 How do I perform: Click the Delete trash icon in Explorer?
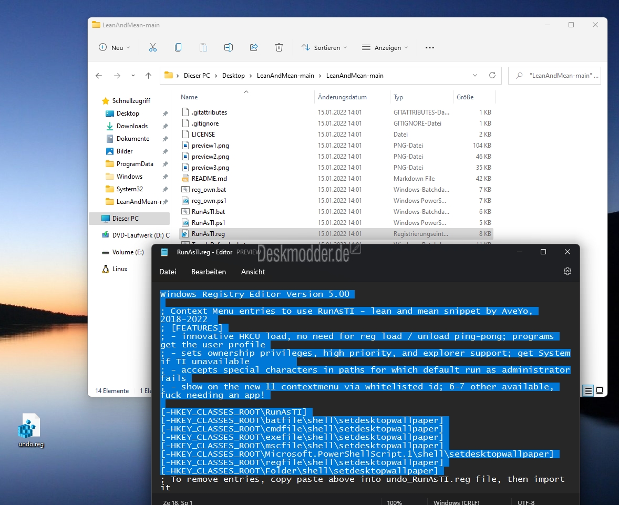(279, 47)
